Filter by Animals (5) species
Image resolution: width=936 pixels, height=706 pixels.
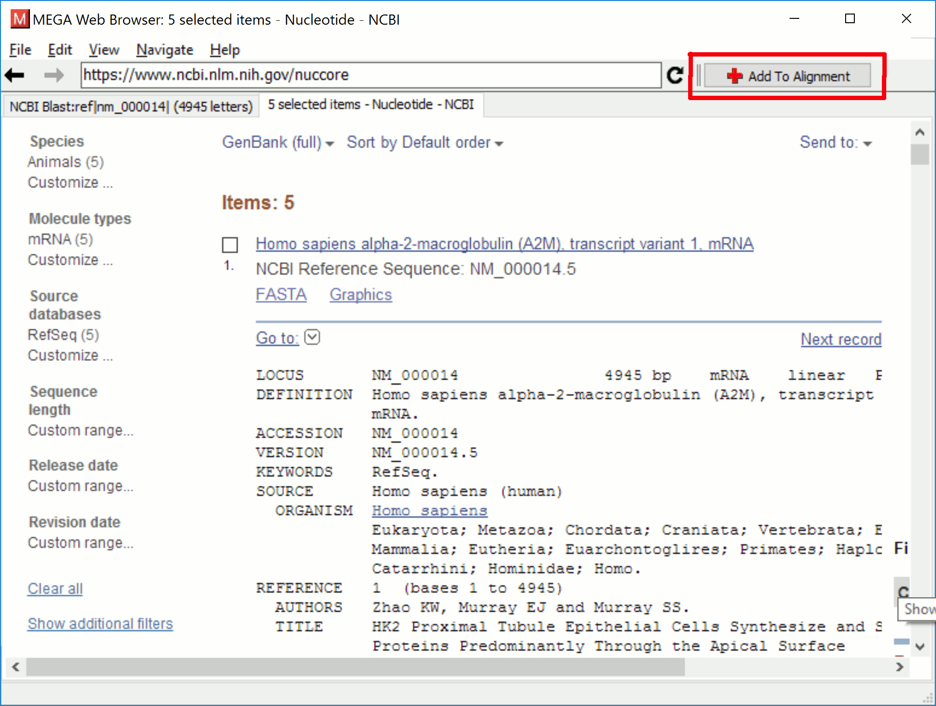tap(66, 162)
